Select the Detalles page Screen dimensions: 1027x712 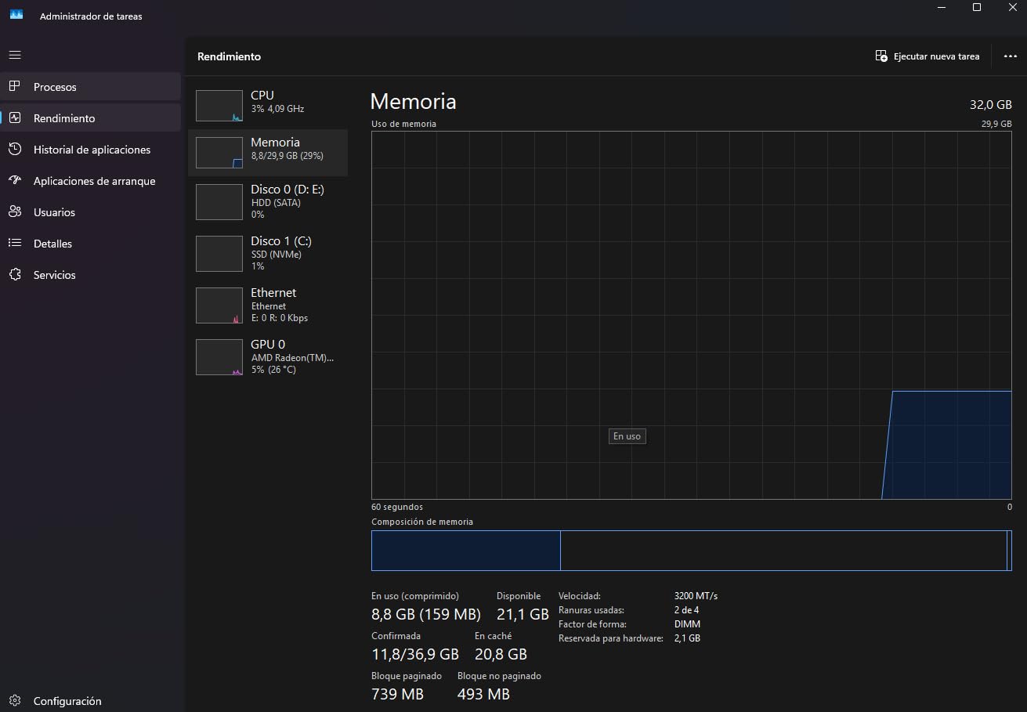pos(91,243)
